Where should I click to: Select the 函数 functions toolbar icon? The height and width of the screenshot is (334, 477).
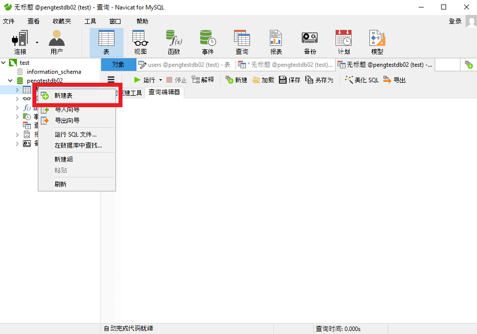tap(174, 42)
